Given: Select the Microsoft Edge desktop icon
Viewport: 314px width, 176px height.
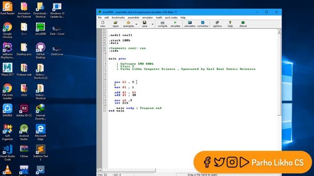Looking at the screenshot, I should click(40, 132).
